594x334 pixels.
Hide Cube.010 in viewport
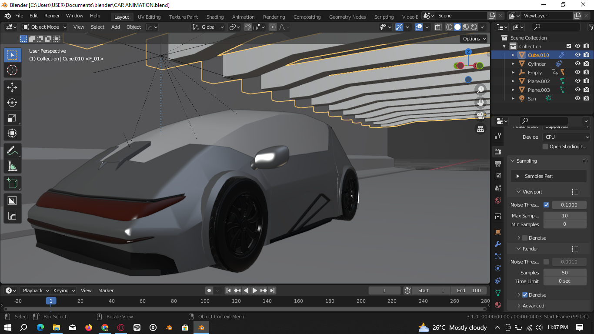click(x=577, y=55)
